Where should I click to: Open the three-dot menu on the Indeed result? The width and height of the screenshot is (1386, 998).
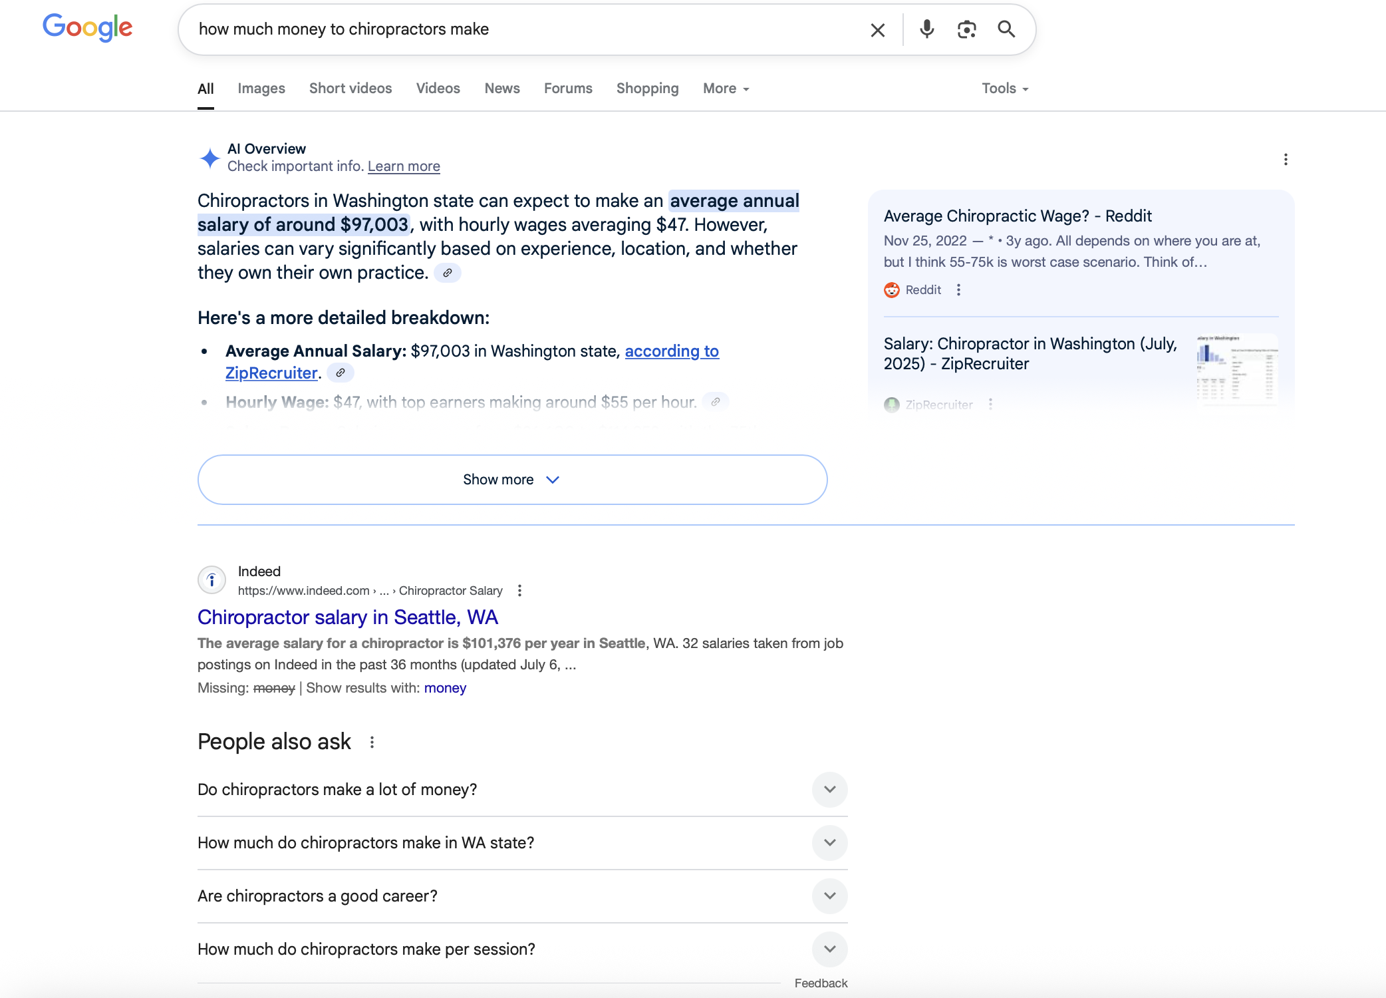520,590
